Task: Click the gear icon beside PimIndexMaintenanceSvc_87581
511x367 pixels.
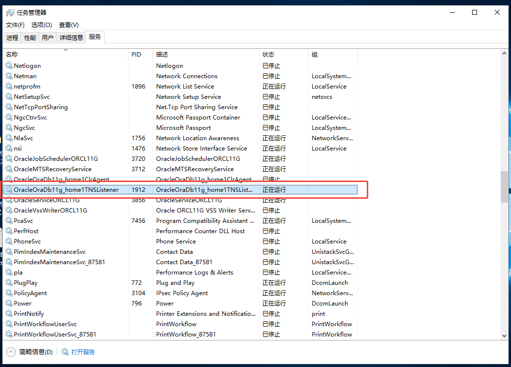Action: [9, 262]
